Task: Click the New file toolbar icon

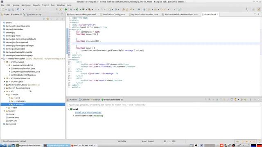Action: pyautogui.click(x=3, y=9)
